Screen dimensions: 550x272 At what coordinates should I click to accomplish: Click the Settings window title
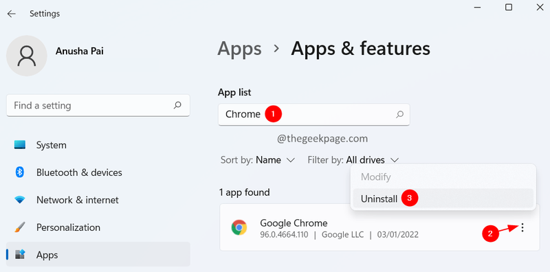45,14
